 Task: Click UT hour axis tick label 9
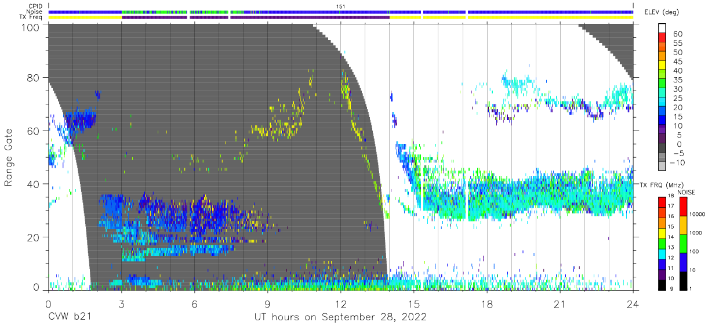(x=267, y=303)
